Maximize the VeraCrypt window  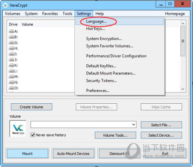tap(170, 4)
